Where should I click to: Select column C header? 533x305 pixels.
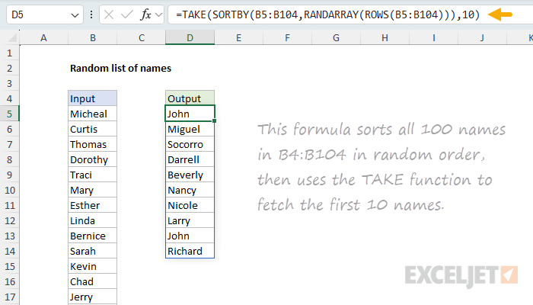click(142, 38)
